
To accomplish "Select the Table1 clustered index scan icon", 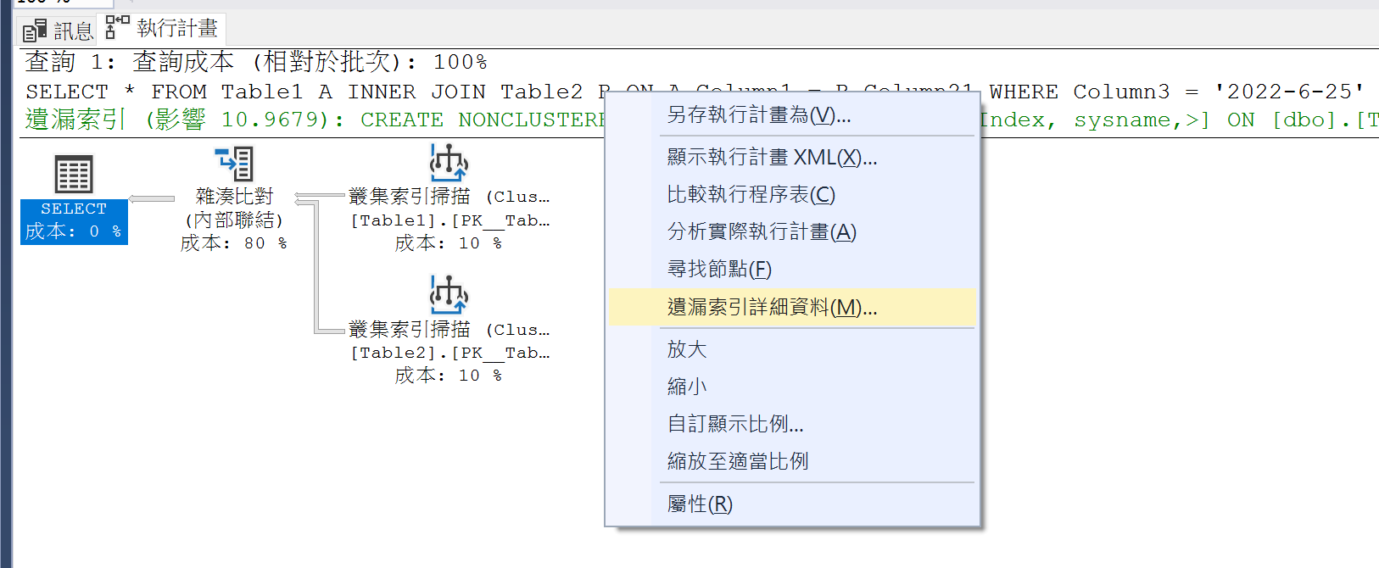I will point(449,163).
